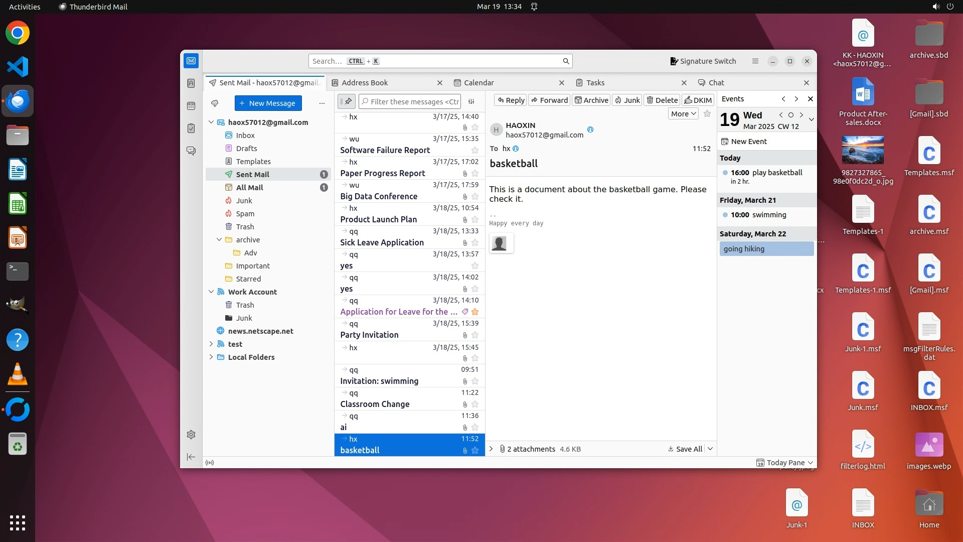Expand the Local Folders tree

[211, 357]
